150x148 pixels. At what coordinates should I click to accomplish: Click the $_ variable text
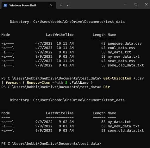(67, 83)
